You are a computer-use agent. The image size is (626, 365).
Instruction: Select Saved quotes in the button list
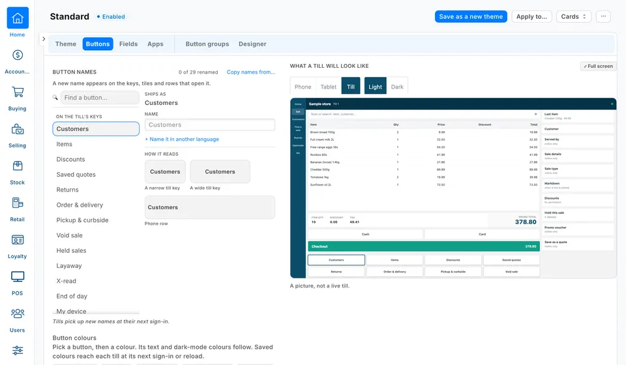96,174
